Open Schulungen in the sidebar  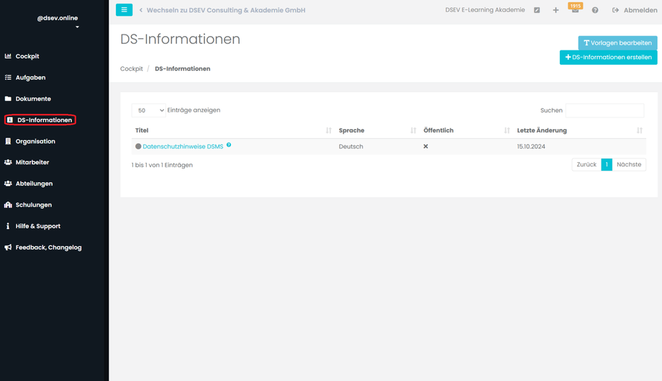coord(33,205)
